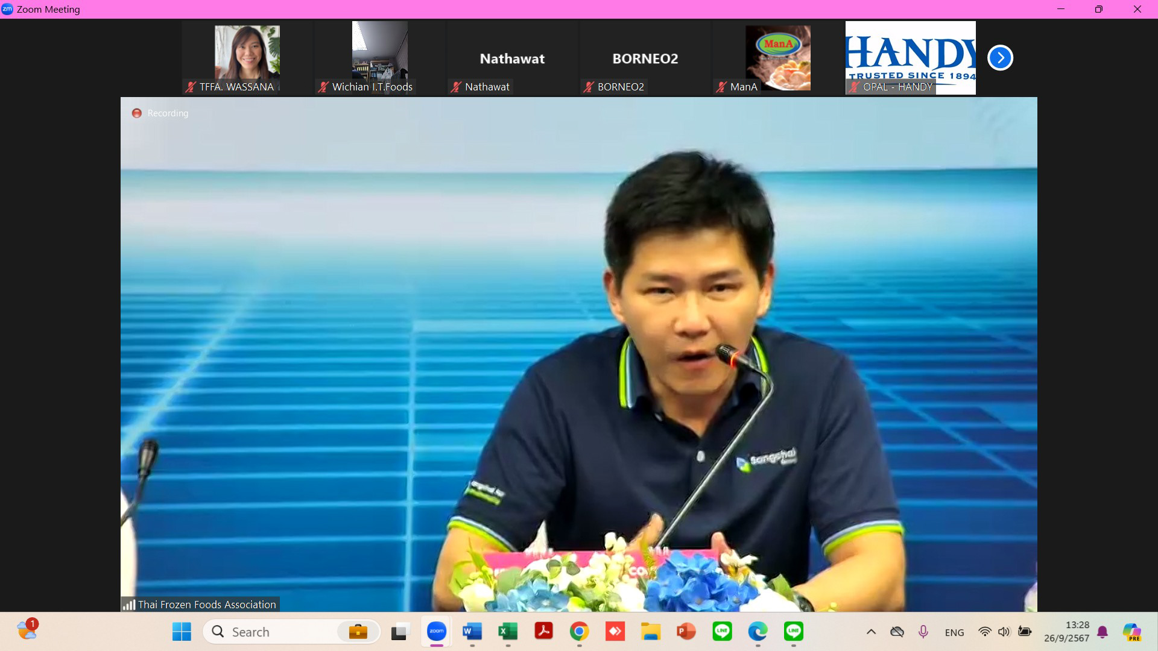Open PowerPoint from the taskbar

click(686, 632)
